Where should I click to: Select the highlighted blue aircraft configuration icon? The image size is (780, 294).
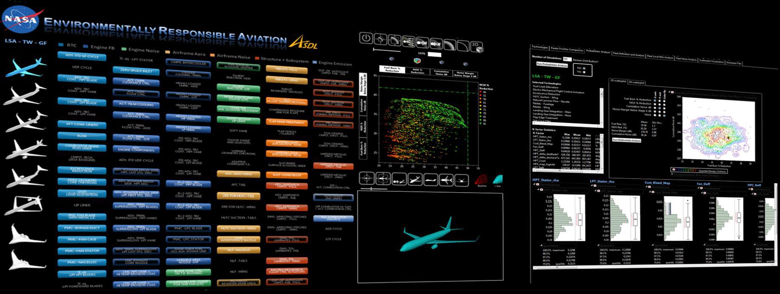coord(25,67)
